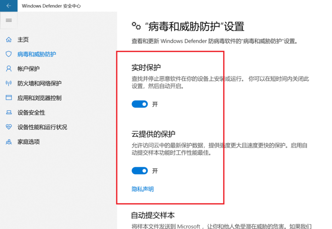The image size is (332, 229).
Task: Click the Windows Defender 安全中心 window title
Action: 51,6
